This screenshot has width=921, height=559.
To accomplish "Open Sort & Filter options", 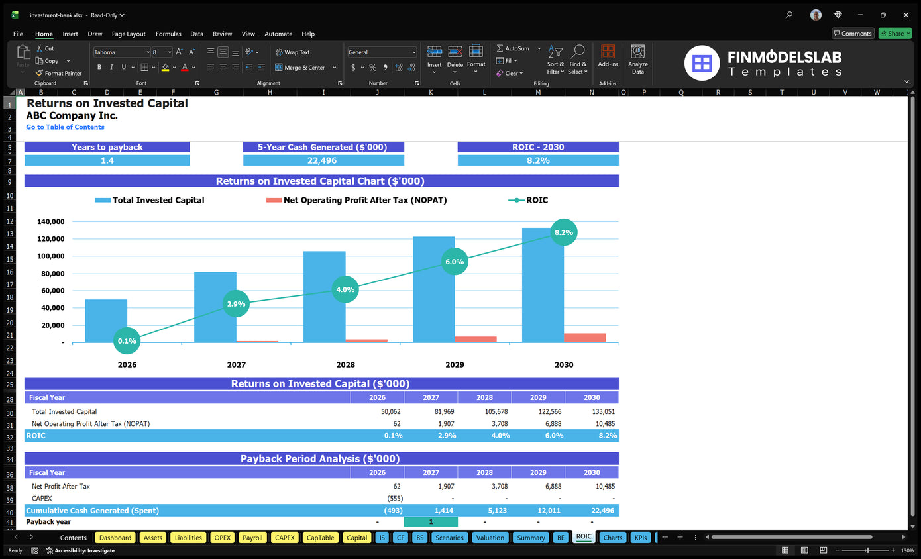I will [556, 60].
